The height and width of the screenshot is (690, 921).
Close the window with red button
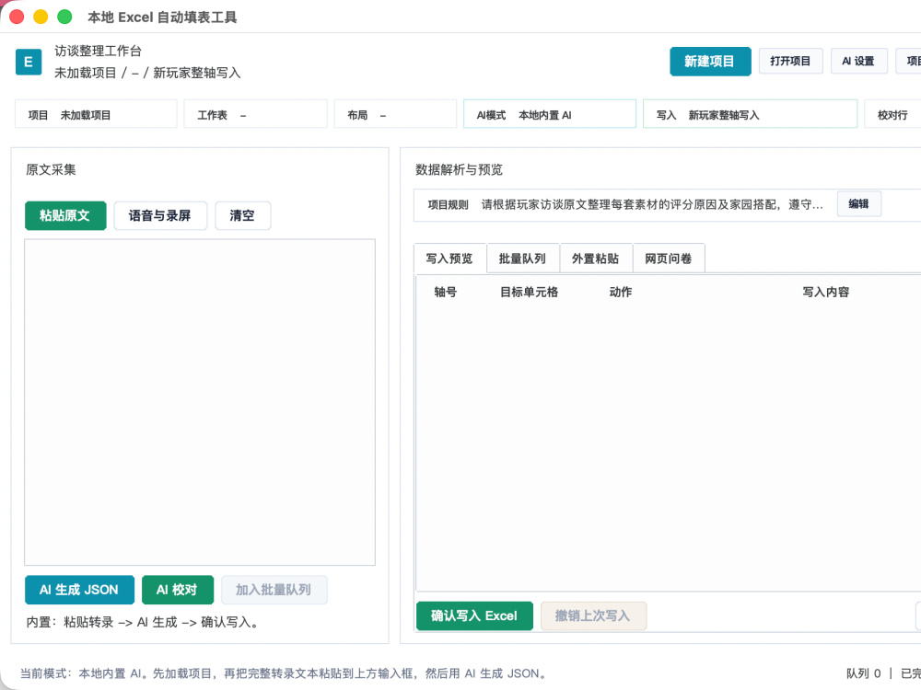coord(17,17)
